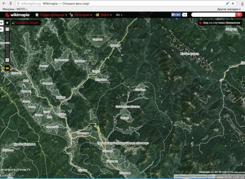Open Другие закладки bookmarks folder
Viewport: 245px width, 179px height.
[229, 9]
